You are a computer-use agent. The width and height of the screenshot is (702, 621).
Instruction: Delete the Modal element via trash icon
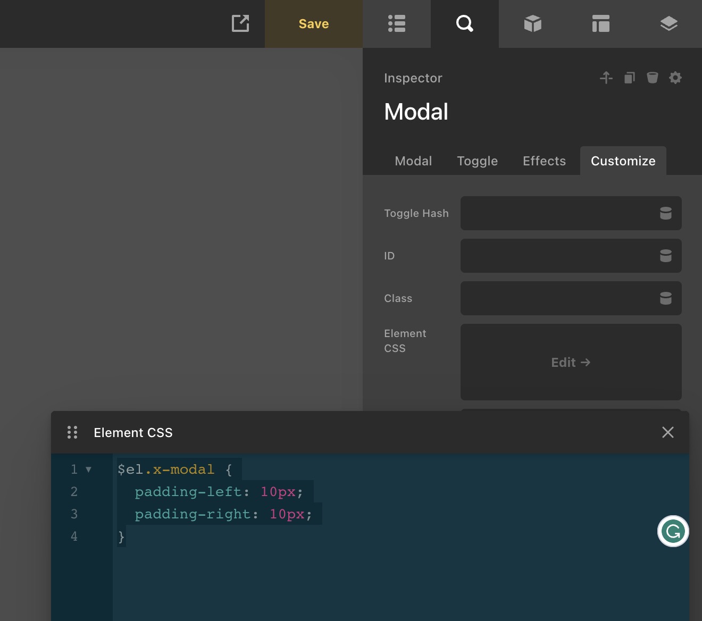(x=653, y=78)
